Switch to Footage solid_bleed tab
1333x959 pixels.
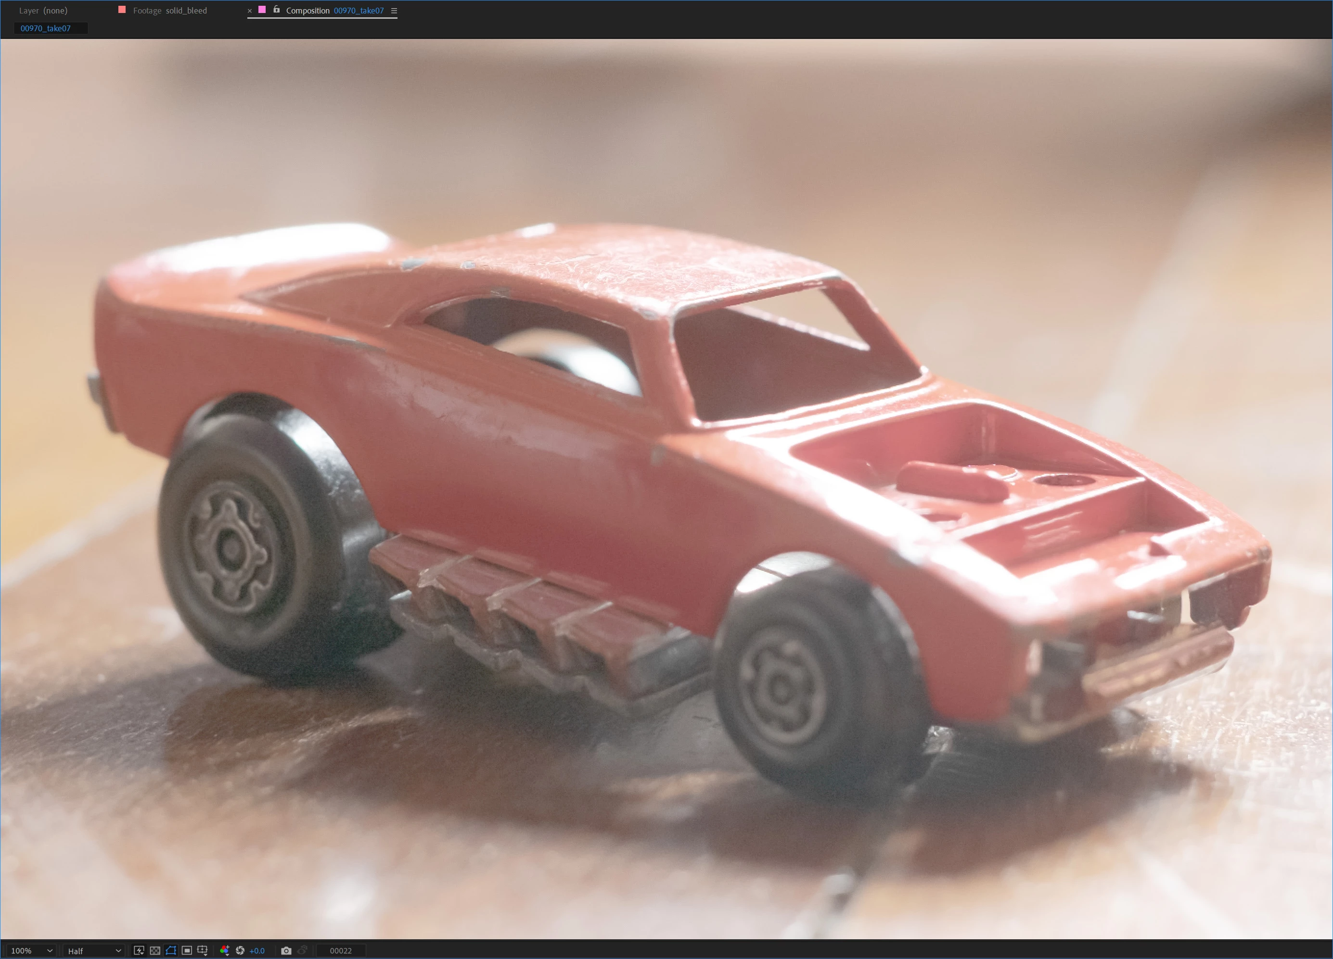pyautogui.click(x=169, y=11)
